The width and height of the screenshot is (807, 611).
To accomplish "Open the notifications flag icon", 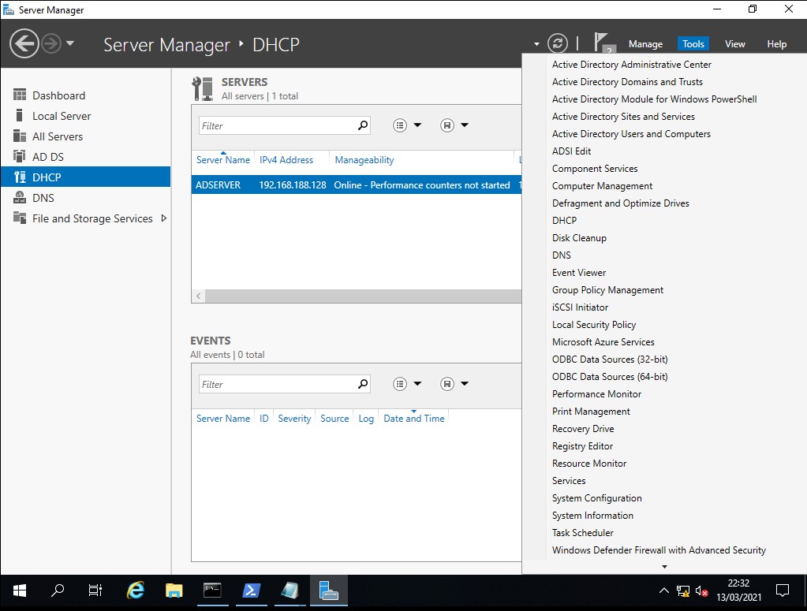I will [603, 43].
